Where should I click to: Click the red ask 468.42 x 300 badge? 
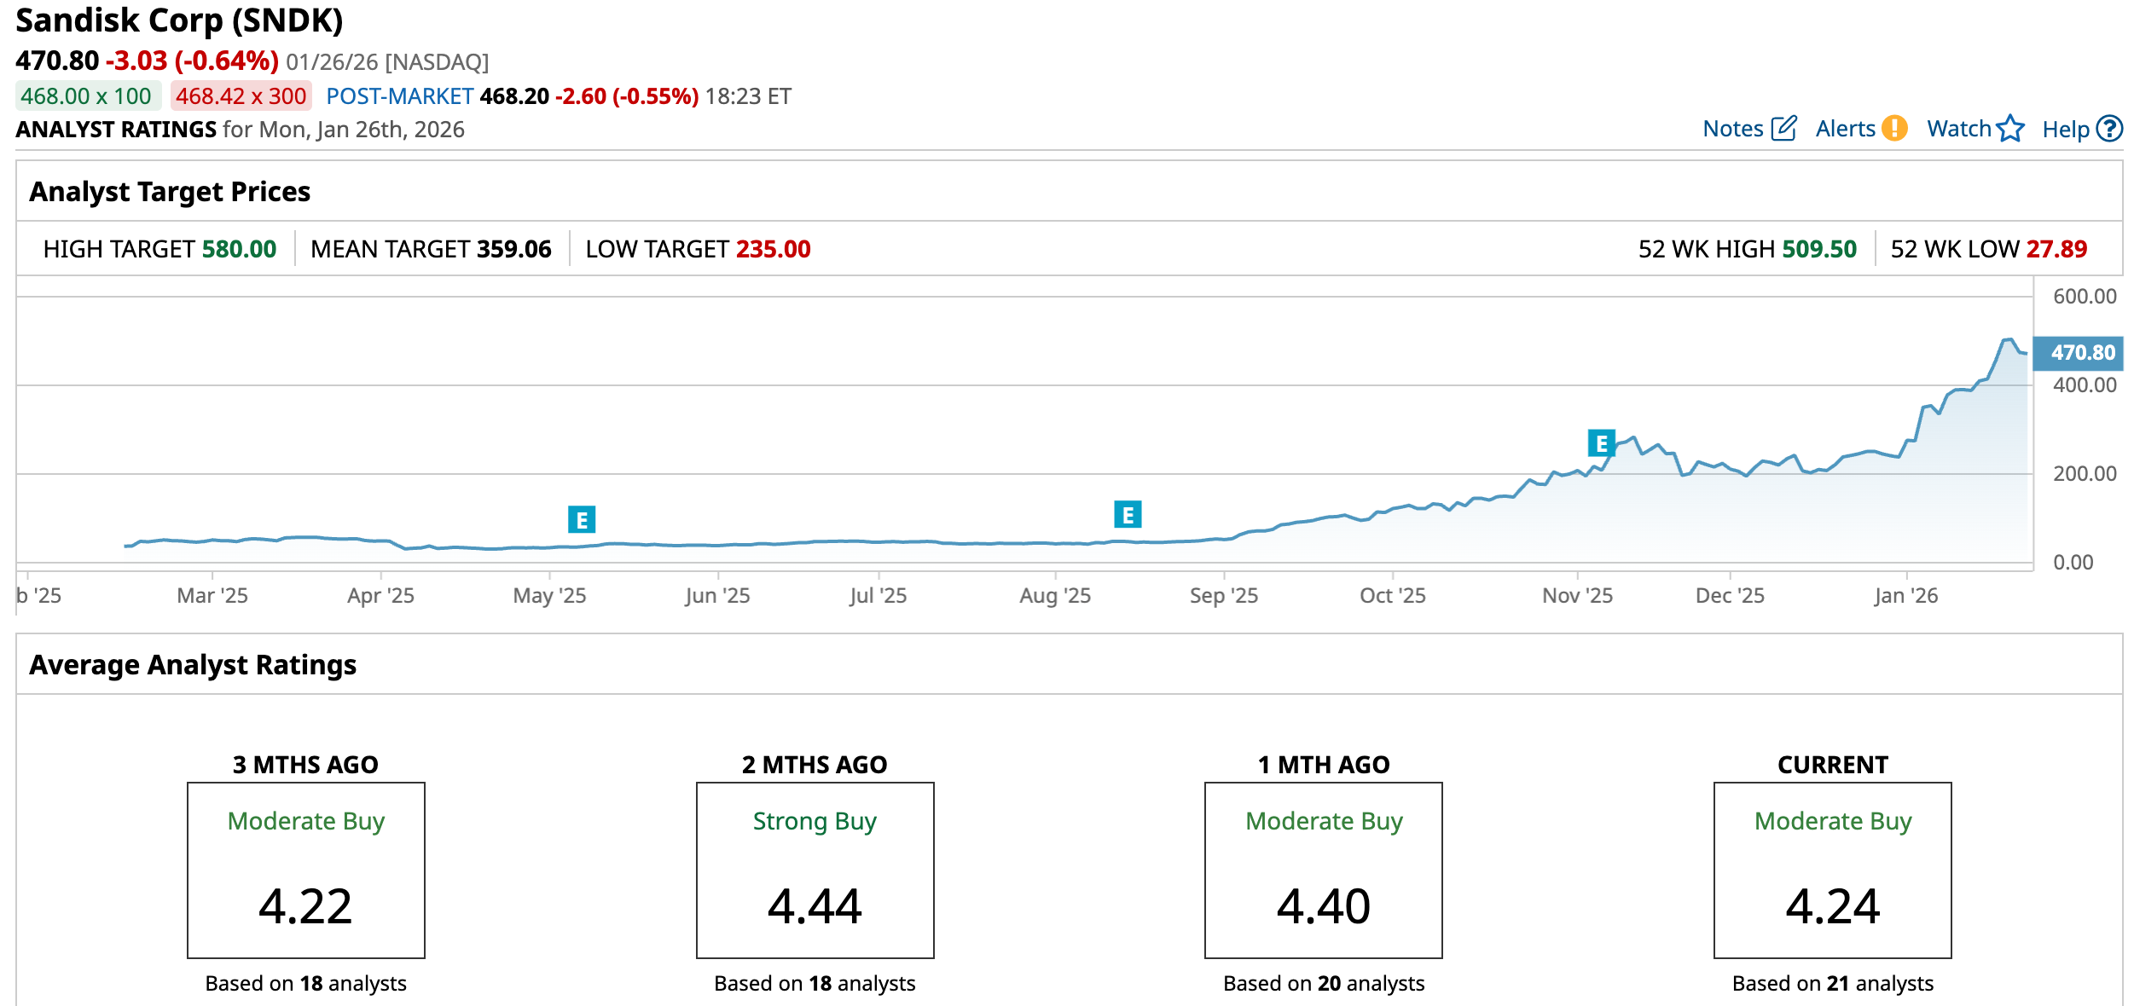pos(241,96)
